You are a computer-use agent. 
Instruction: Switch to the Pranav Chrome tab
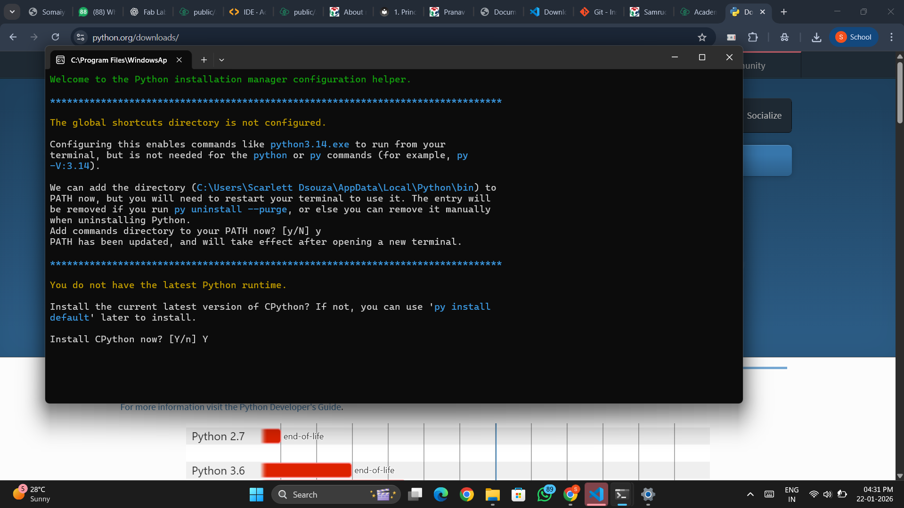pyautogui.click(x=448, y=12)
